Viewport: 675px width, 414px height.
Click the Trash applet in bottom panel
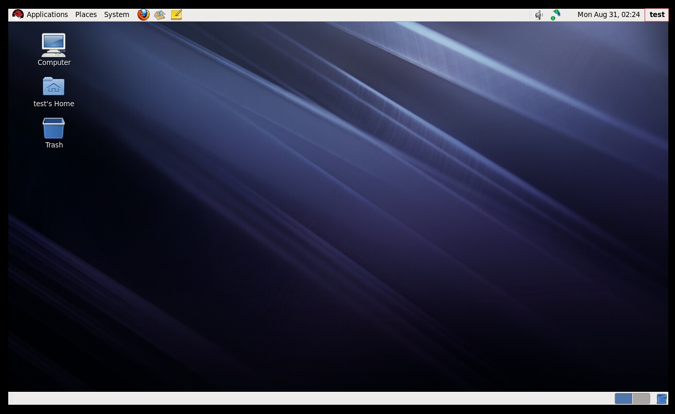(x=662, y=399)
